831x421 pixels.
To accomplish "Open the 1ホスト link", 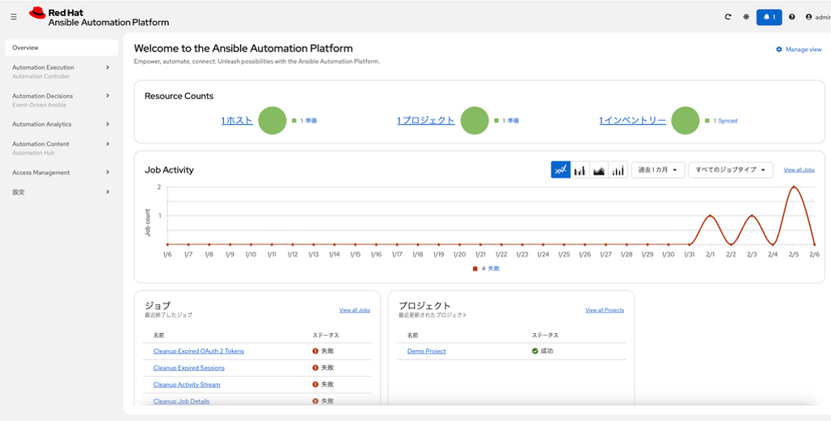I will point(237,121).
